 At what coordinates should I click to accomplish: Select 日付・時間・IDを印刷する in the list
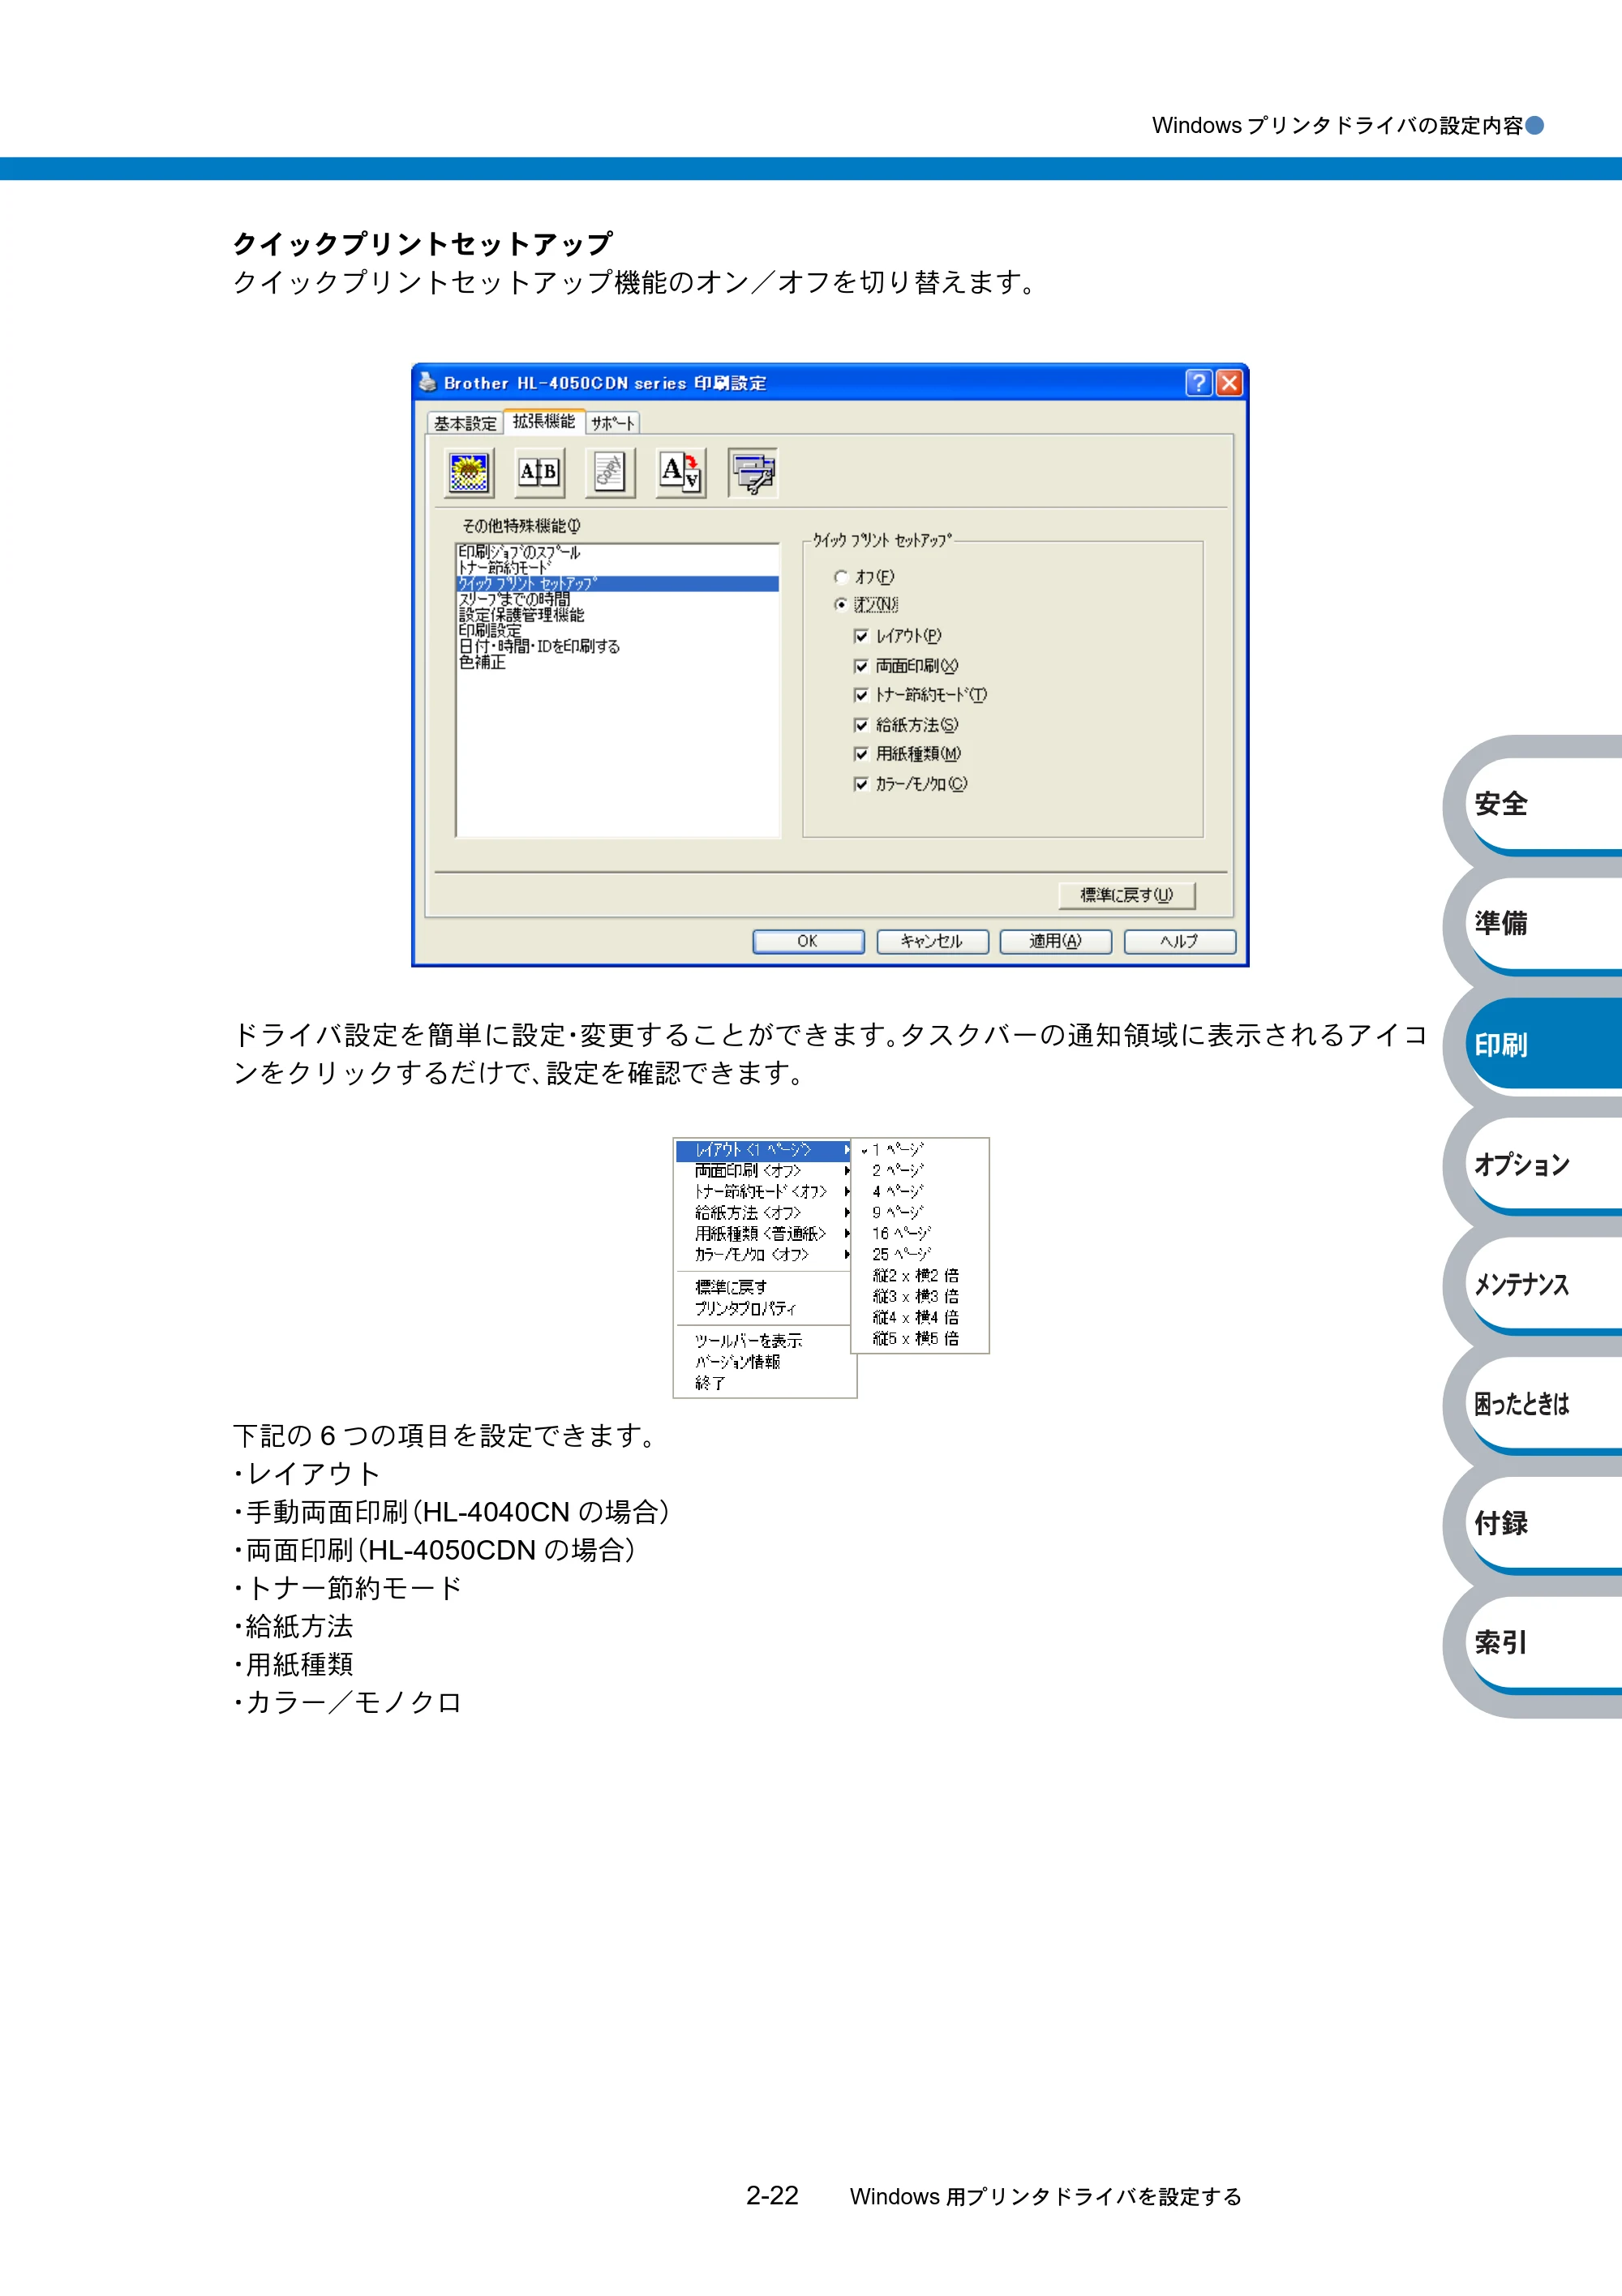point(618,647)
